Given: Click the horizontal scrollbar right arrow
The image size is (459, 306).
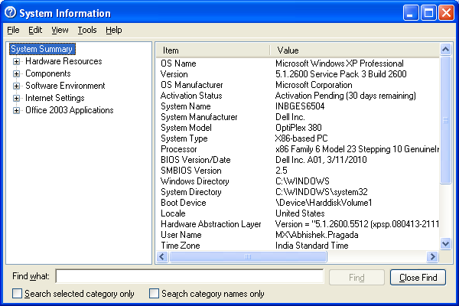Looking at the screenshot, I should coord(432,257).
